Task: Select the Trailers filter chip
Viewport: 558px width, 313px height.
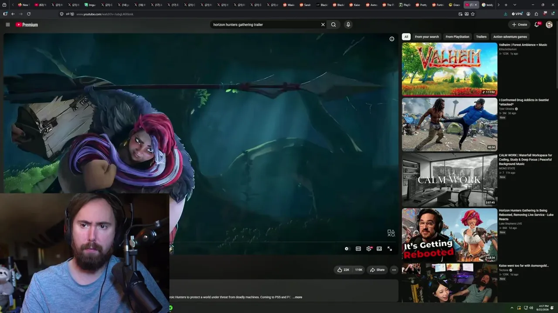Action: (481, 37)
